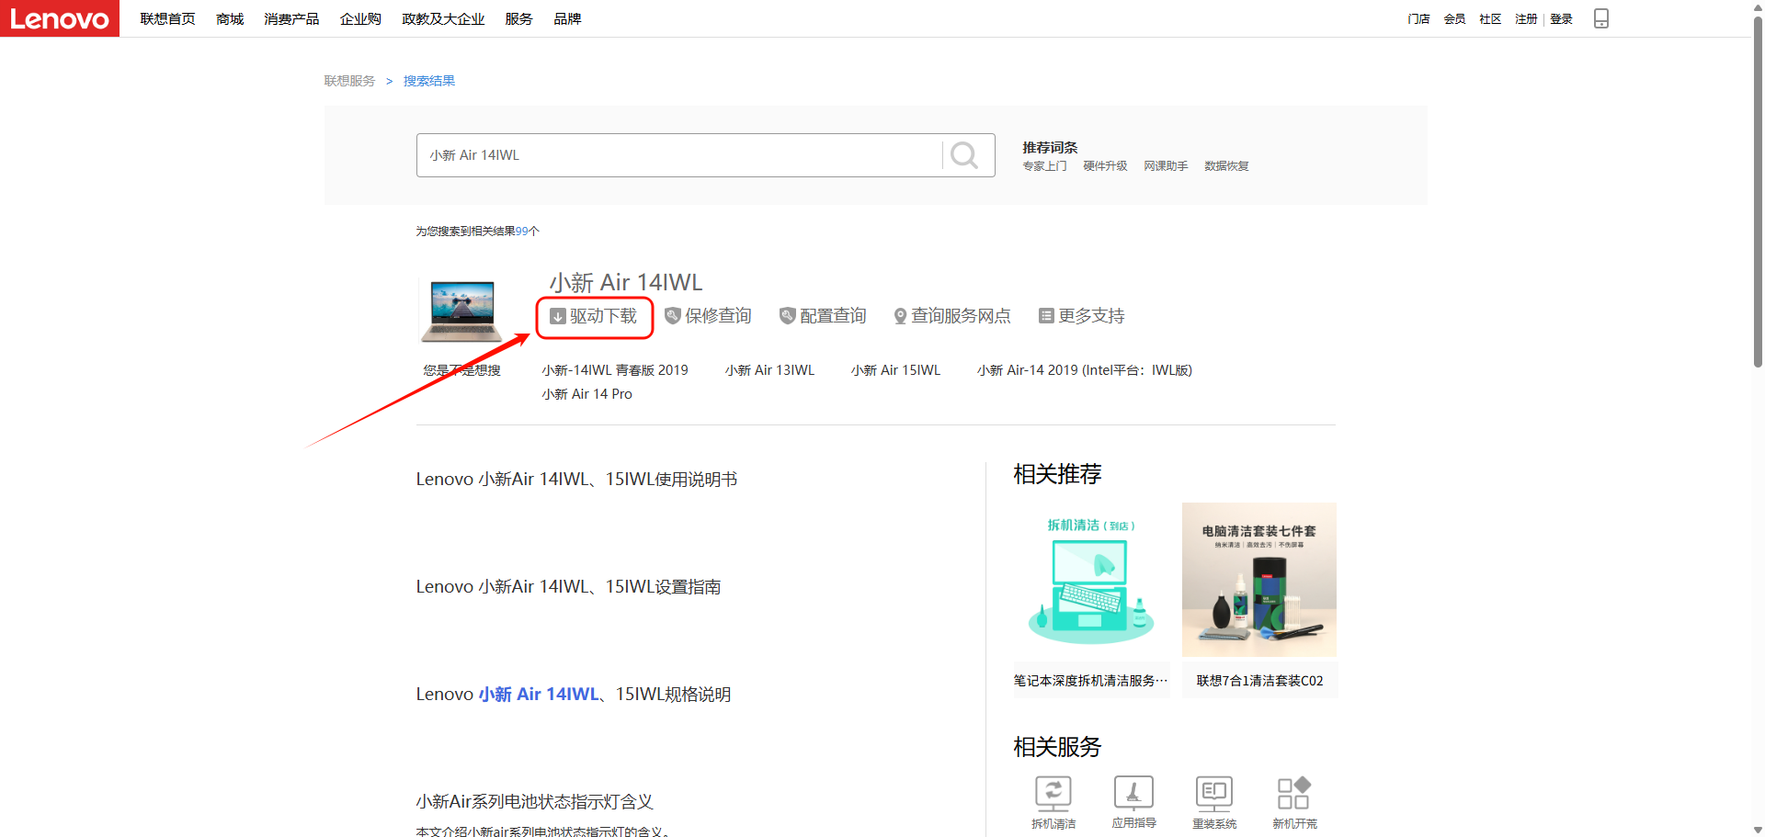The width and height of the screenshot is (1765, 837).
Task: Click the 驱动下载 text link
Action: (x=603, y=316)
